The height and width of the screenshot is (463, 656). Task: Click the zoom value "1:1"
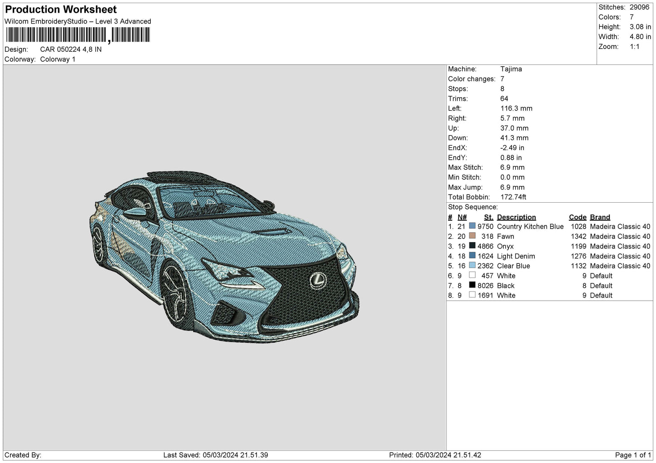pyautogui.click(x=634, y=47)
